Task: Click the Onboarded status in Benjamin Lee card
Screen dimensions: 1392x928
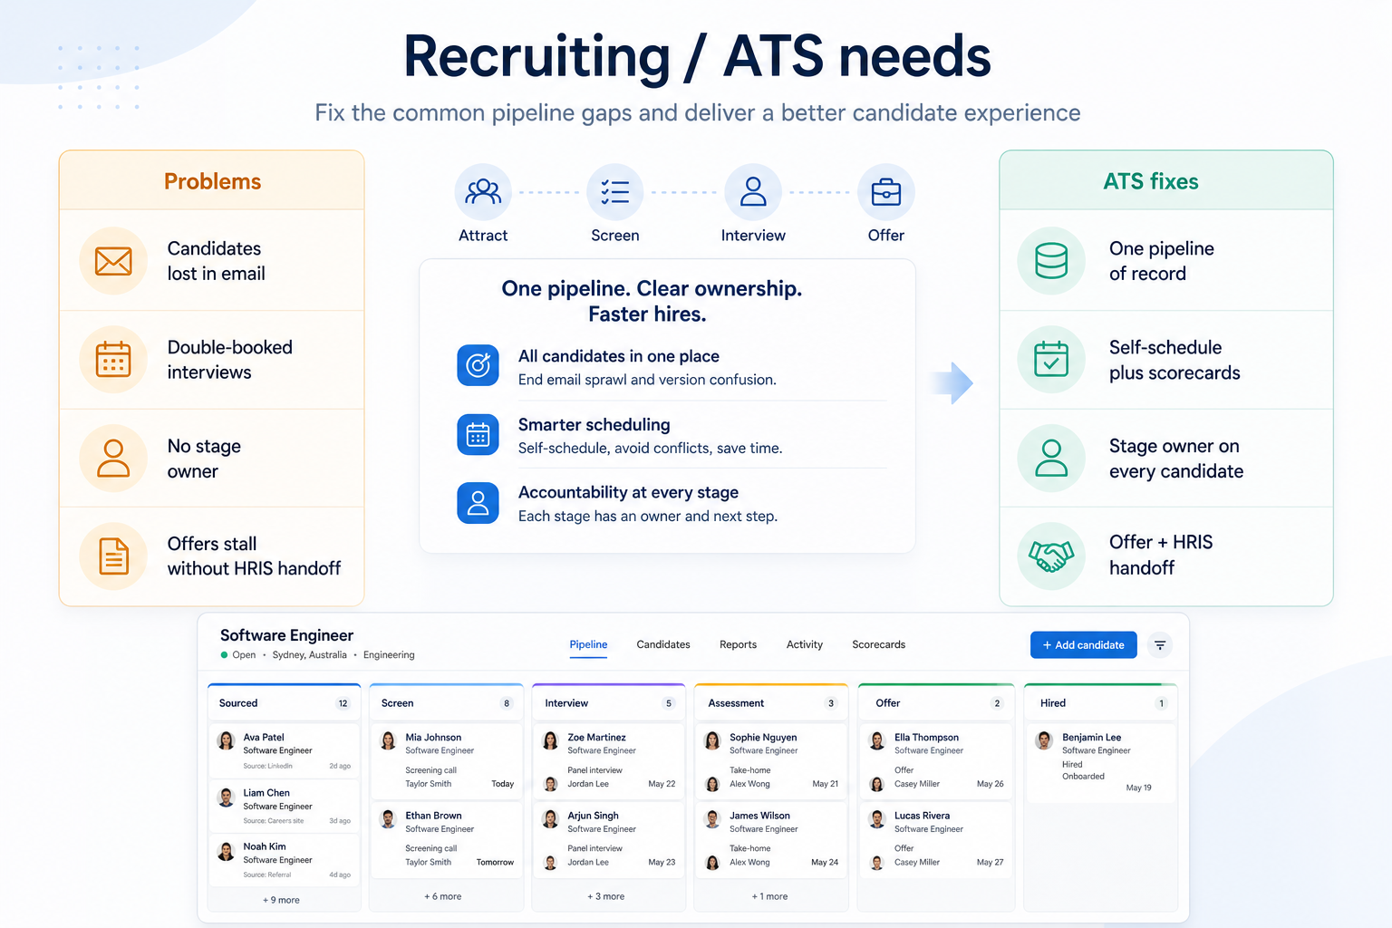Action: point(1083,777)
